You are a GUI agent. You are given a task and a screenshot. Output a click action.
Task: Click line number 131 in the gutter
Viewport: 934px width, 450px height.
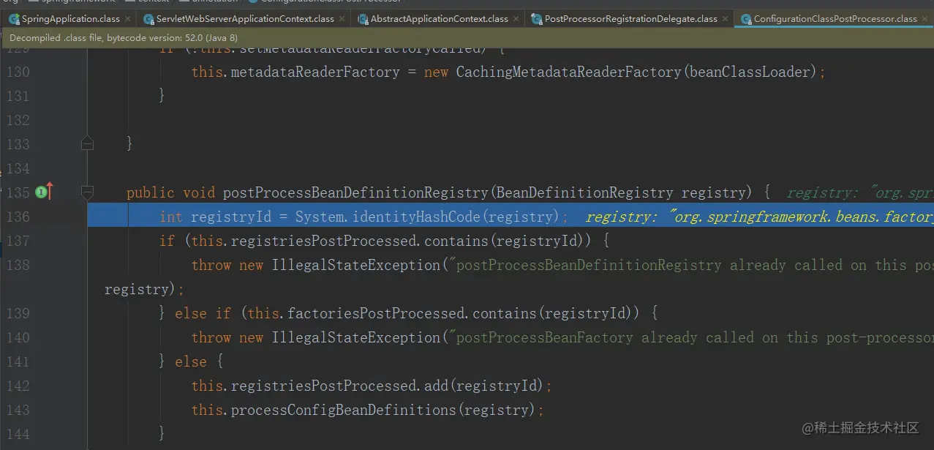18,96
